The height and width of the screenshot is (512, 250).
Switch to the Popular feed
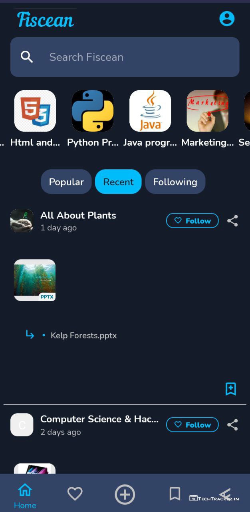[66, 182]
